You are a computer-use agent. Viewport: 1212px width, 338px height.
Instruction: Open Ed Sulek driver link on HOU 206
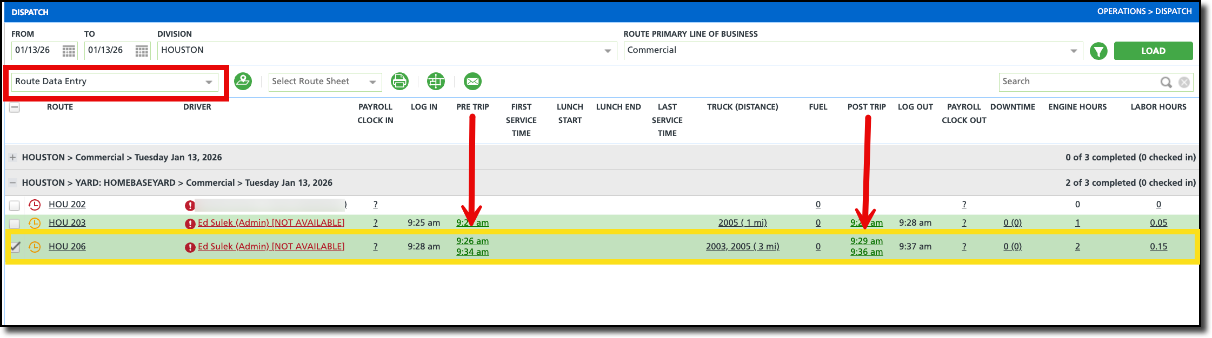(271, 246)
